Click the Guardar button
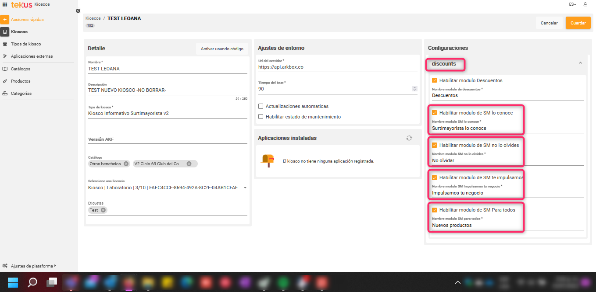This screenshot has width=596, height=292. (x=578, y=23)
